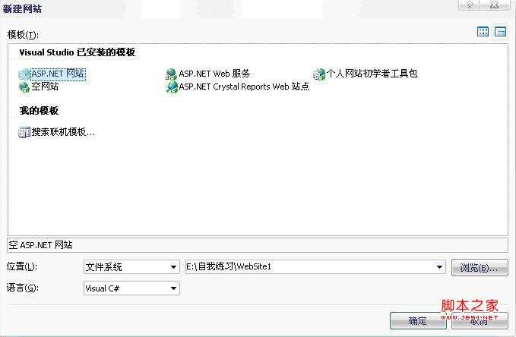Select the ASP.NET 网站 template icon
516x337 pixels.
pos(24,74)
